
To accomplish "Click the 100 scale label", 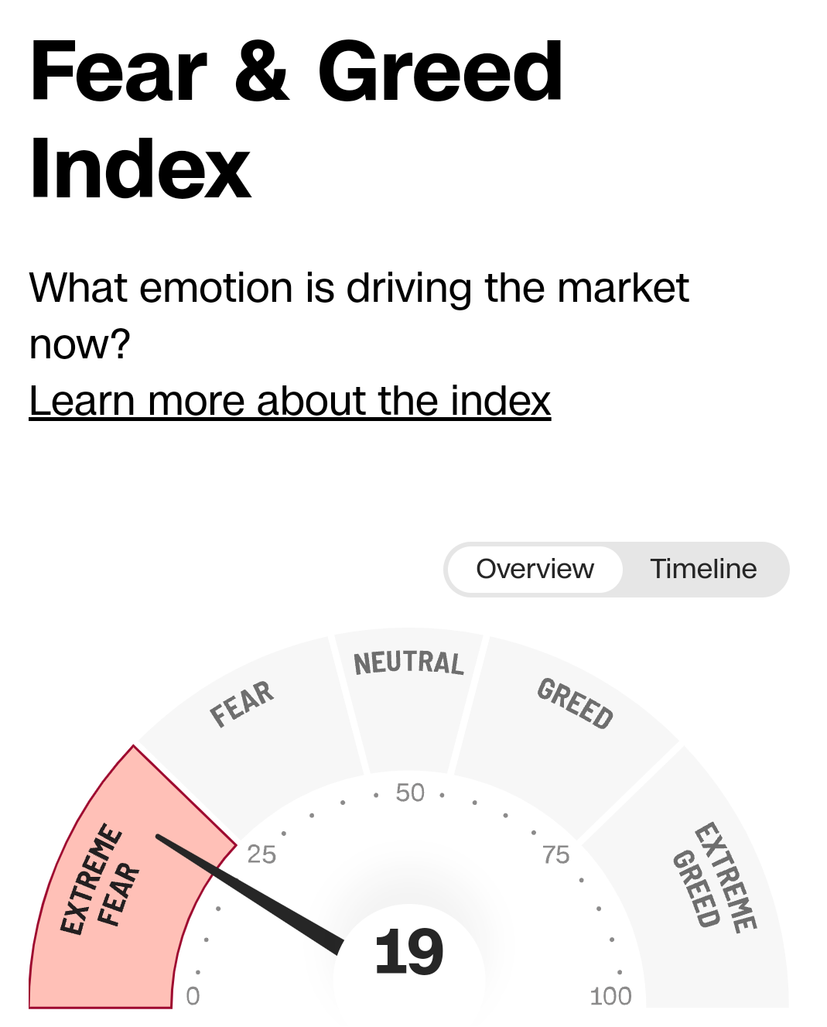I will [x=610, y=996].
